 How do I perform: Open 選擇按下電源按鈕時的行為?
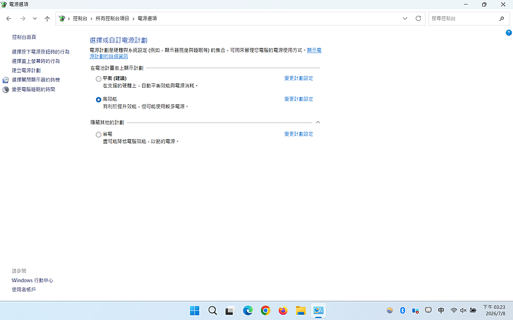[41, 52]
